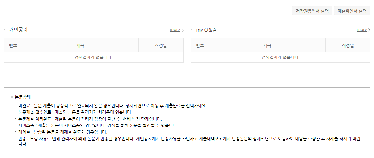Click the 작성일 column header in my Q&A

(x=348, y=45)
